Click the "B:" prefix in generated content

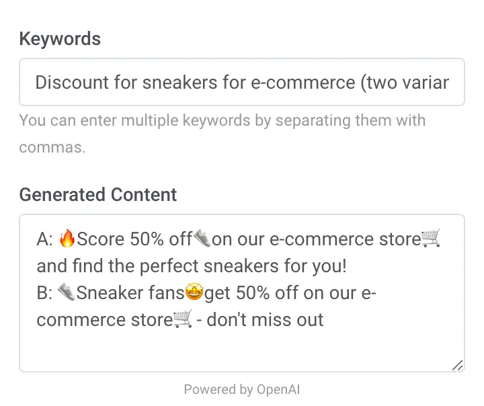(45, 292)
